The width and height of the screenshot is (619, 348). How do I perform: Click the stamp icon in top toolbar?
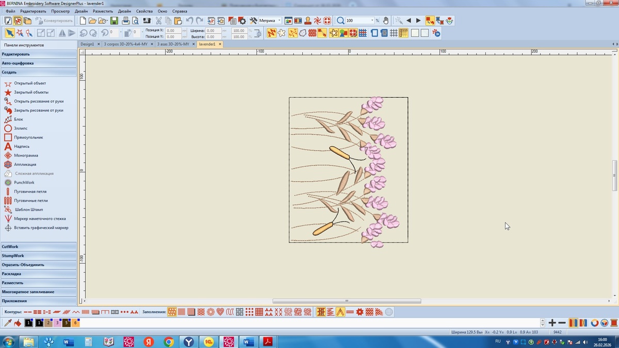click(x=308, y=21)
